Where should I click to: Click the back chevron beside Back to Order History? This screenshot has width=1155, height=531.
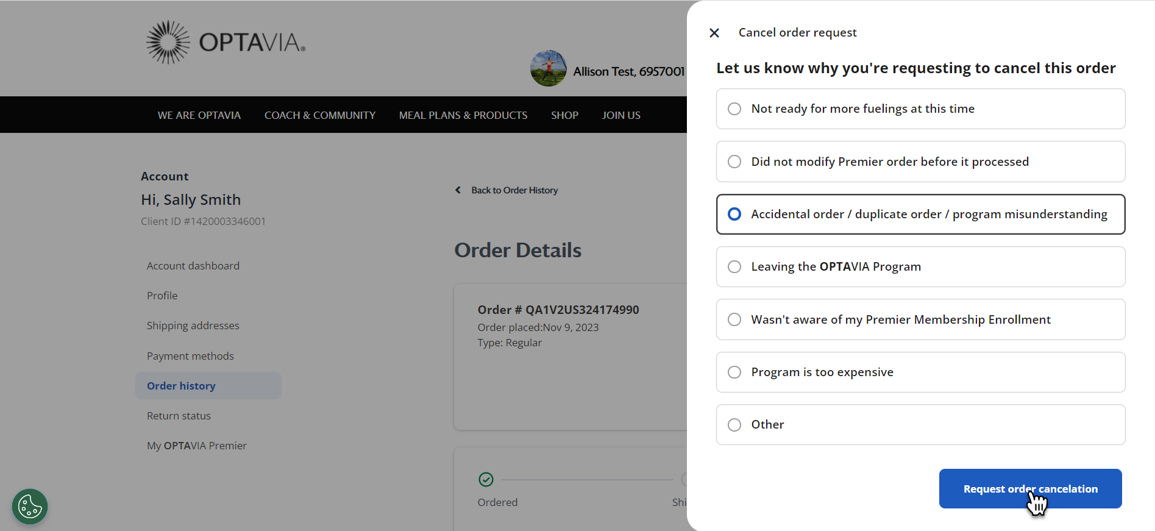coord(458,190)
